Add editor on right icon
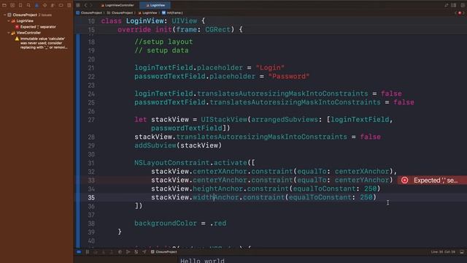This screenshot has height=263, width=467. [x=463, y=5]
